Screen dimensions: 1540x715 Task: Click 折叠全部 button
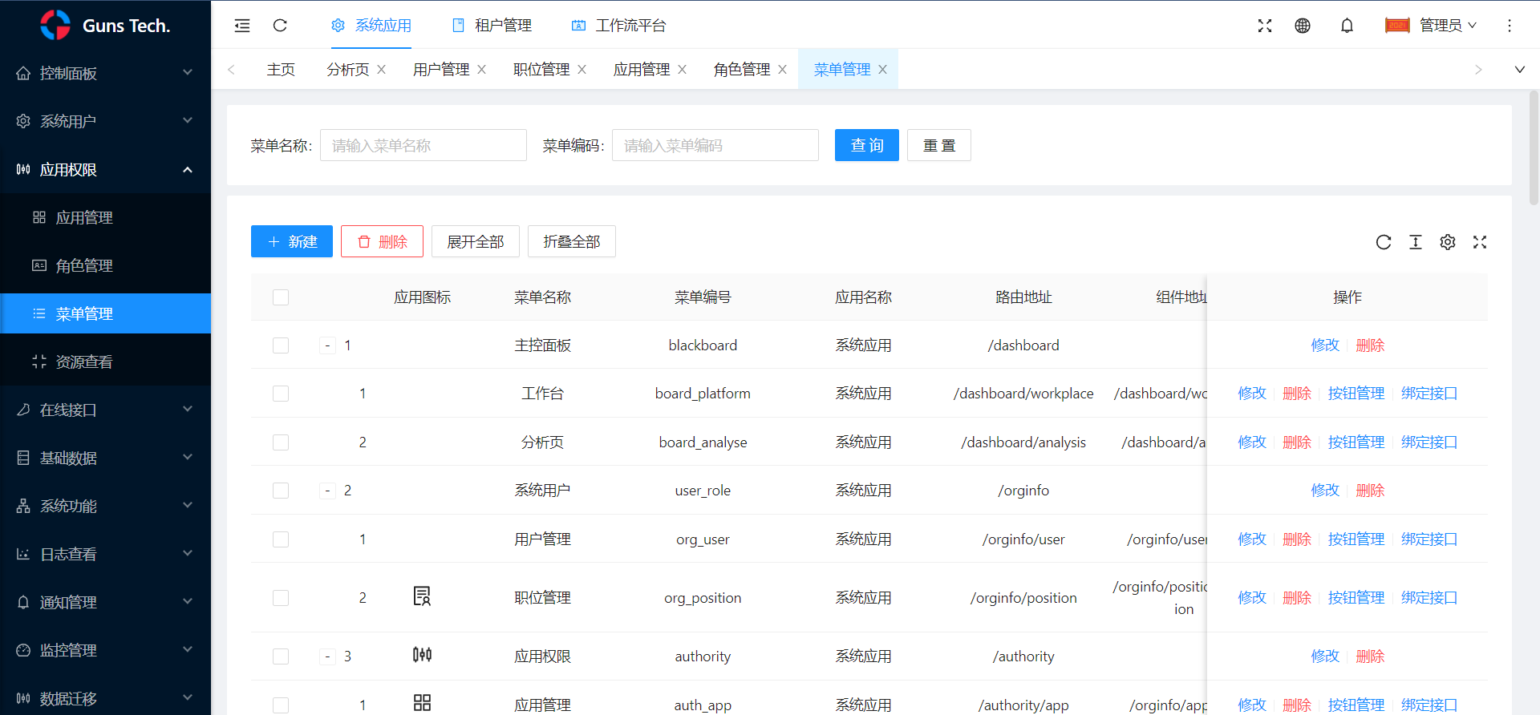pyautogui.click(x=572, y=241)
